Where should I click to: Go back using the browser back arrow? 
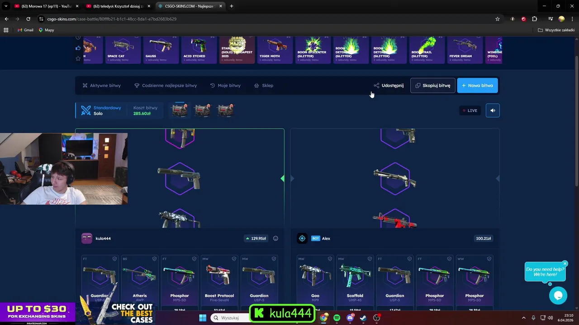click(6, 19)
